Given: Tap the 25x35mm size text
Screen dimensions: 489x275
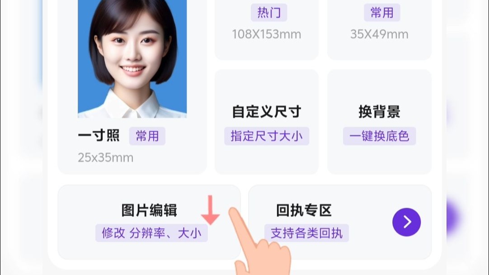Looking at the screenshot, I should (106, 158).
